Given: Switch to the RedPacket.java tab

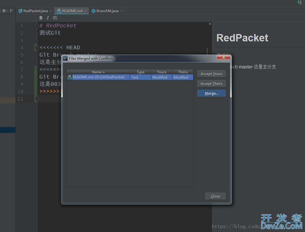Looking at the screenshot, I should pyautogui.click(x=35, y=11).
